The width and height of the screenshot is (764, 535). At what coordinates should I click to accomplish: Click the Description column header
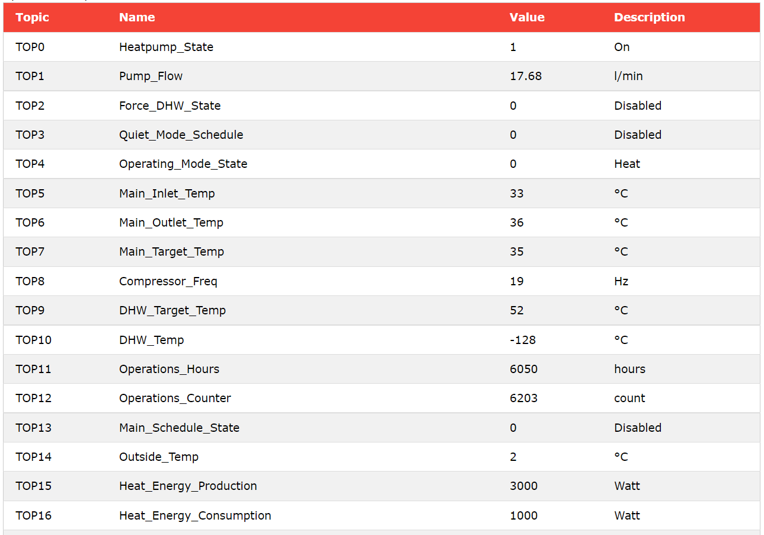tap(649, 17)
